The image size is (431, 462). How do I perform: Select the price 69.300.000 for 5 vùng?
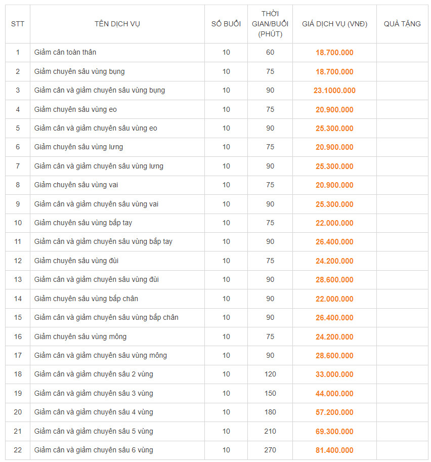[334, 431]
